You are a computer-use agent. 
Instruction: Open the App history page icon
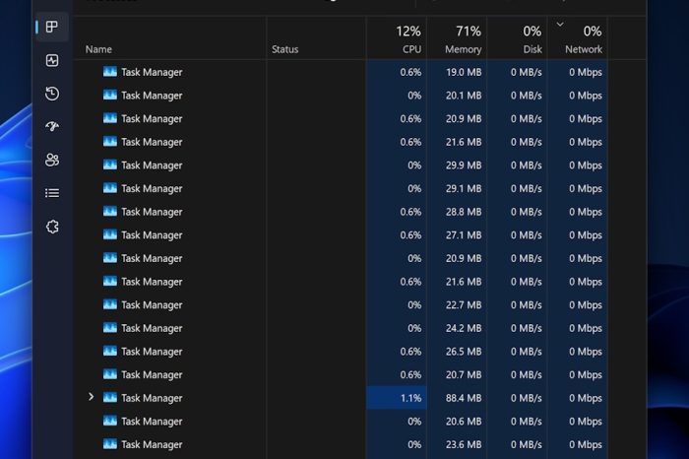tap(52, 94)
